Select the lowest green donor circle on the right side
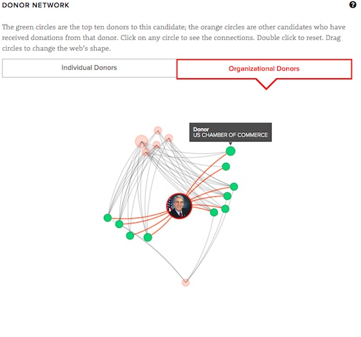Screen dimensions: 361x337 click(x=214, y=212)
